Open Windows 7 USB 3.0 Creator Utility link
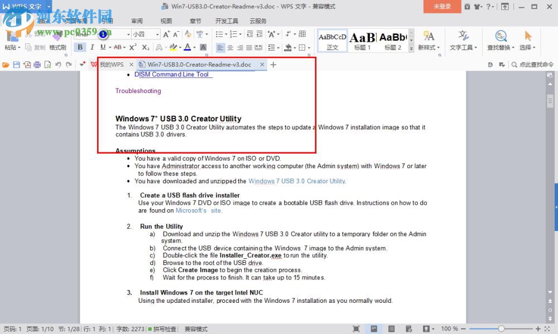 pos(297,181)
